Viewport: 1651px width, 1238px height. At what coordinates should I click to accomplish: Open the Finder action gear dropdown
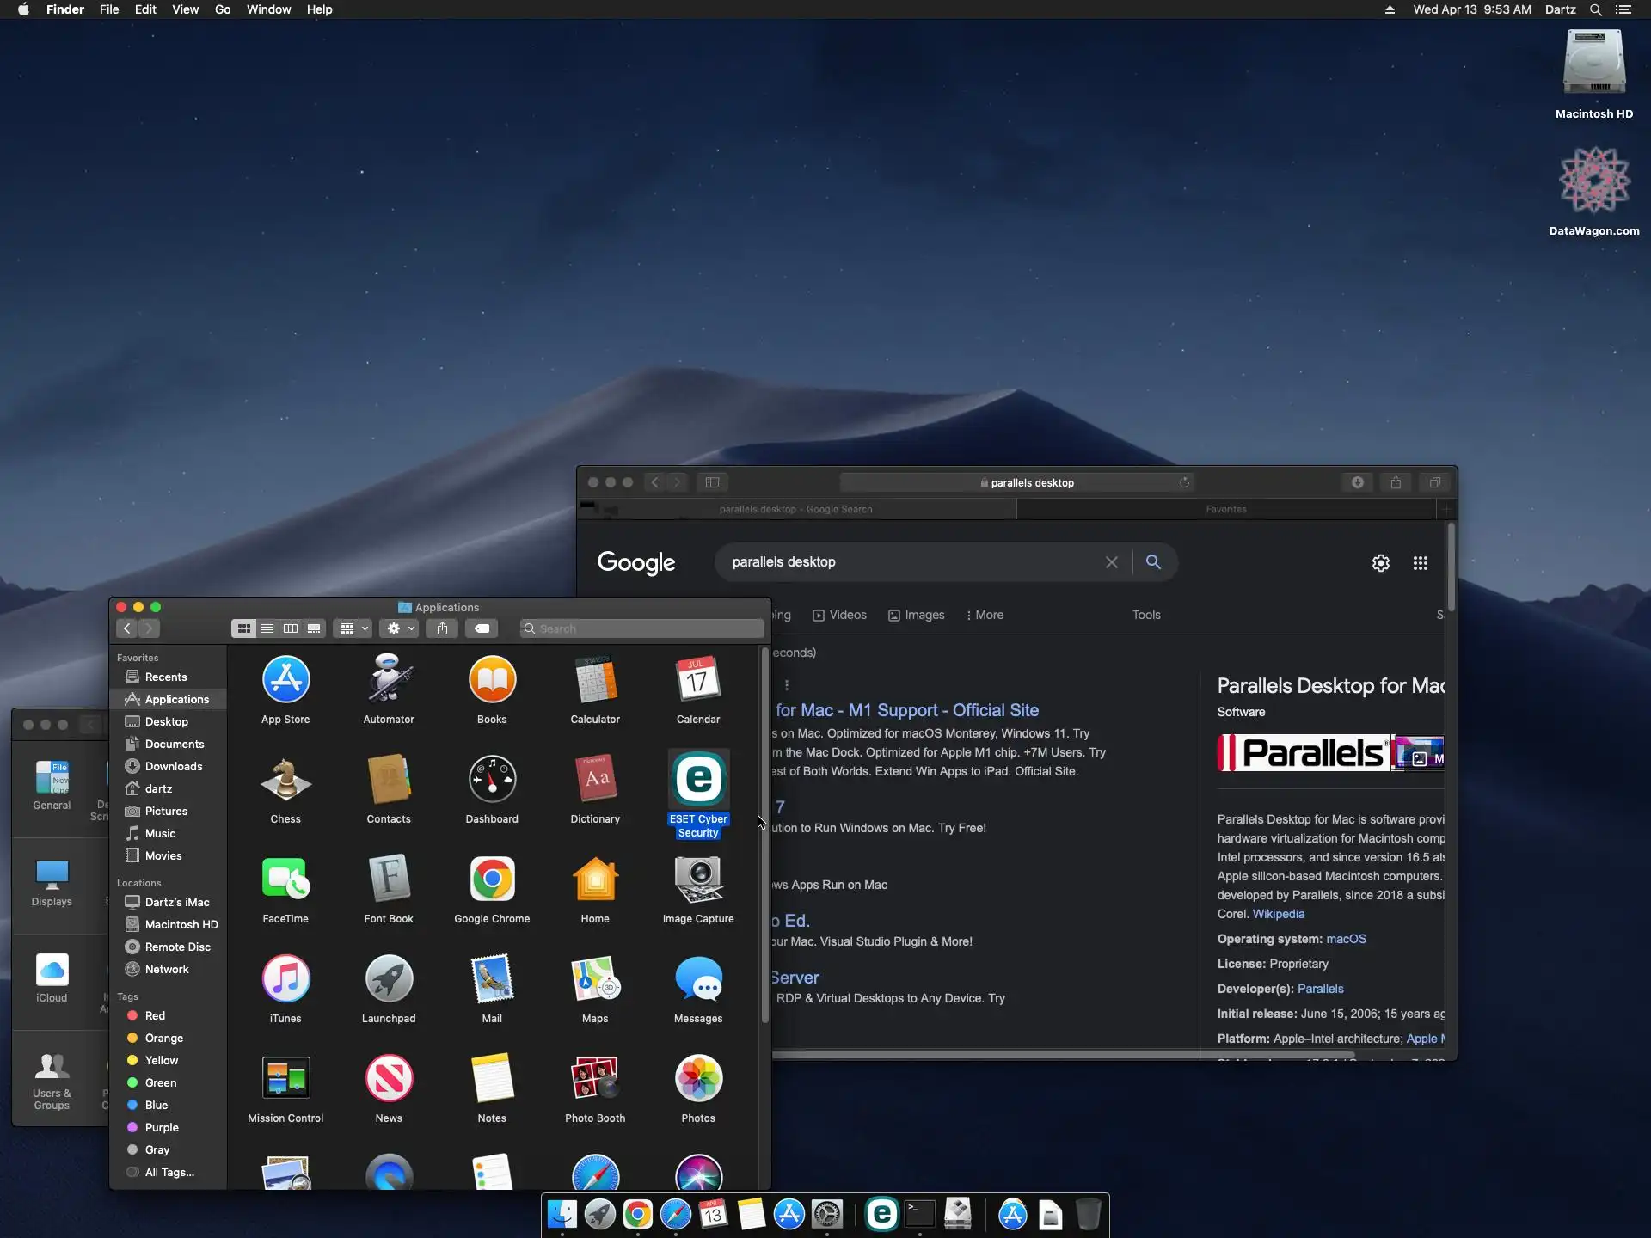(x=400, y=628)
